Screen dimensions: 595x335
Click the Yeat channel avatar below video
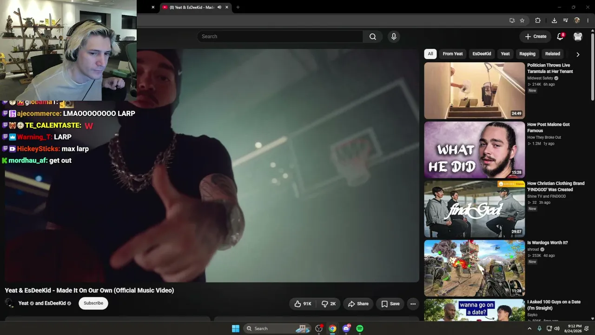pos(9,303)
